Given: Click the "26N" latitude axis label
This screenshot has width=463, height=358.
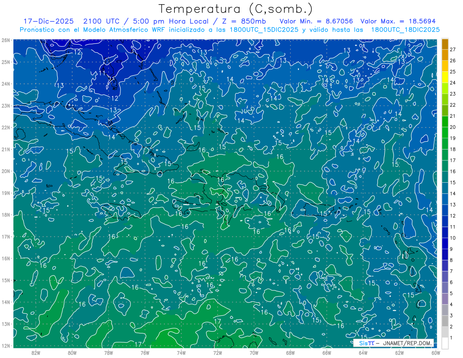Looking at the screenshot, I should click(5, 40).
